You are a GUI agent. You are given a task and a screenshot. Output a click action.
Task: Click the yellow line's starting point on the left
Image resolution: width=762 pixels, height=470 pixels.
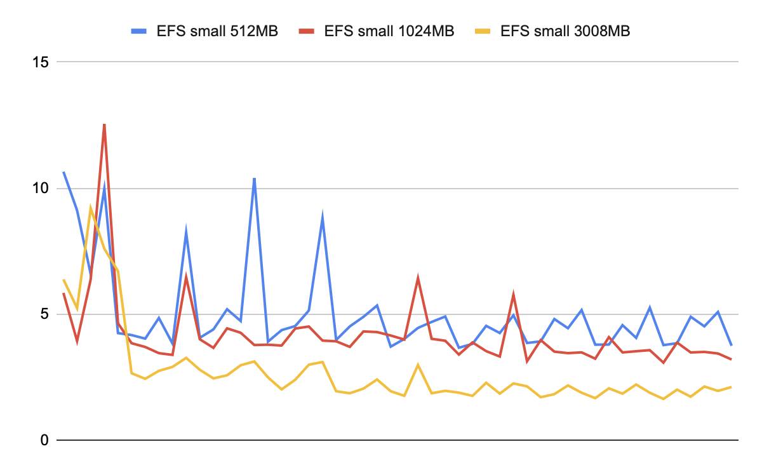[63, 279]
